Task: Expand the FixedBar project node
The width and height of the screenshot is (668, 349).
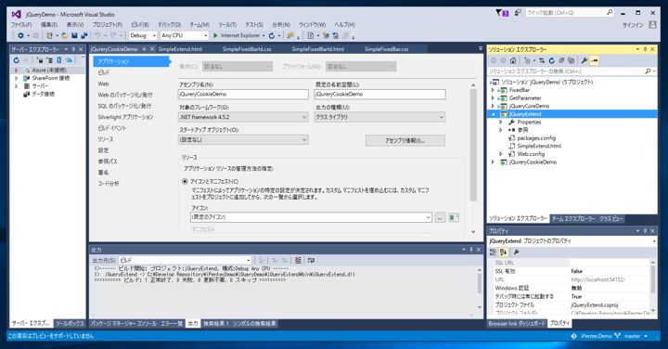Action: [x=493, y=90]
